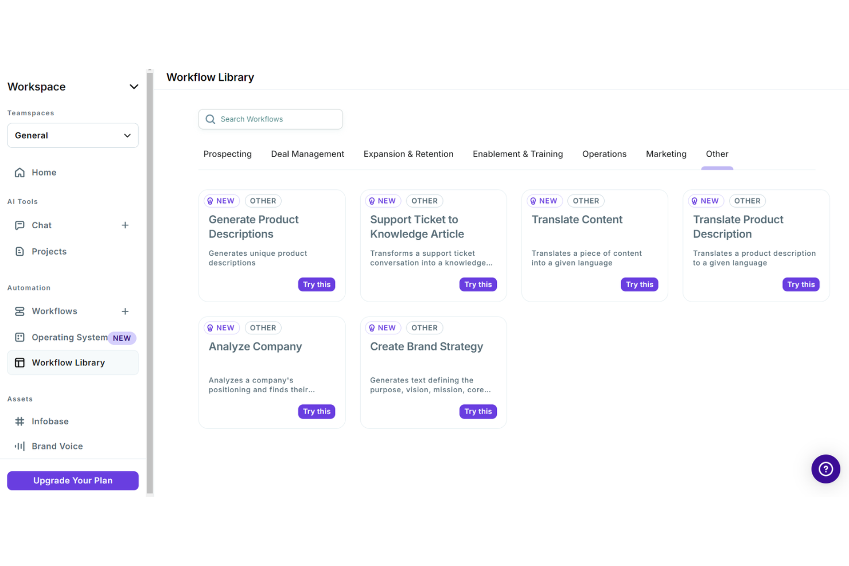Click inside the Search Workflows field

[x=270, y=119]
